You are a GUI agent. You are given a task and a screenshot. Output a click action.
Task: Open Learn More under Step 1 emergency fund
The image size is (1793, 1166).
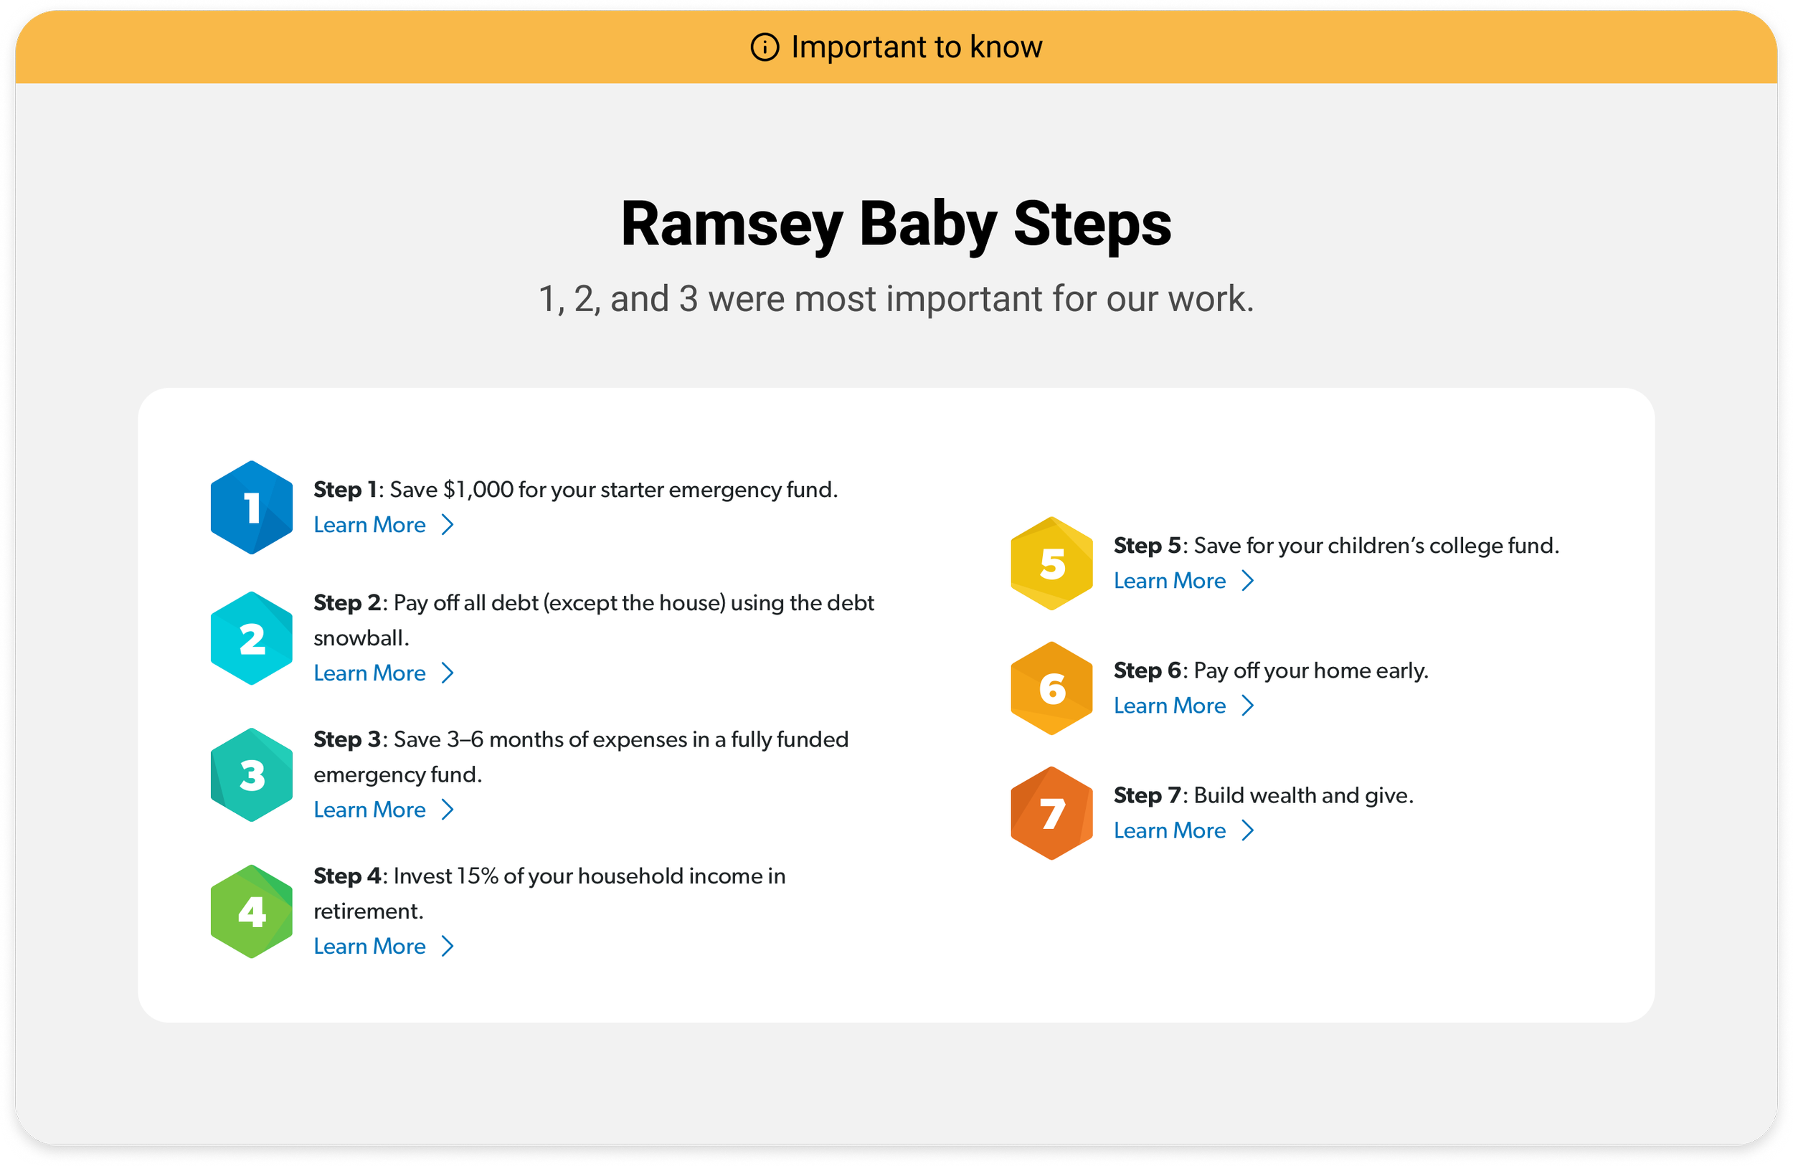(370, 525)
